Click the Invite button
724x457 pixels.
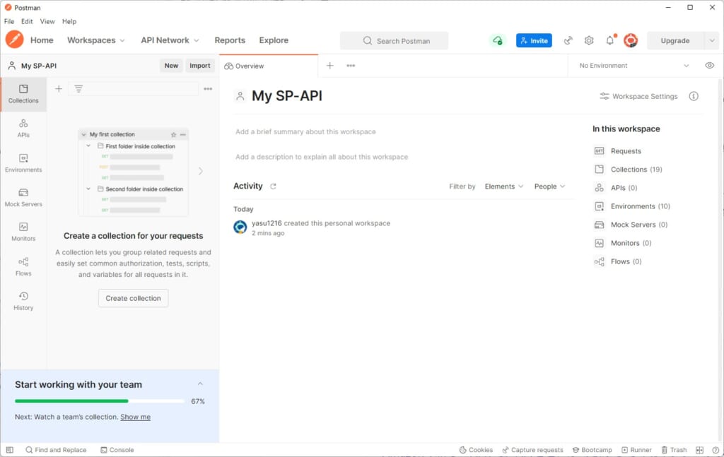click(x=534, y=40)
